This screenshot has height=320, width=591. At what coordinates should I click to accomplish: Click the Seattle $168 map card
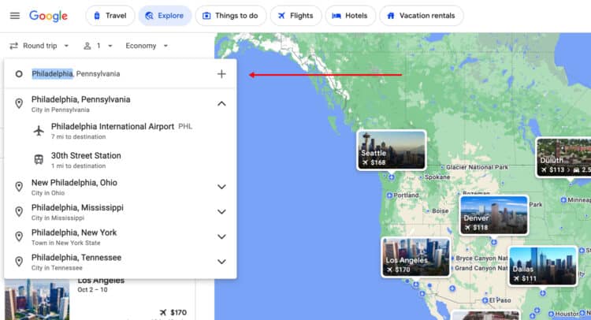pos(392,150)
